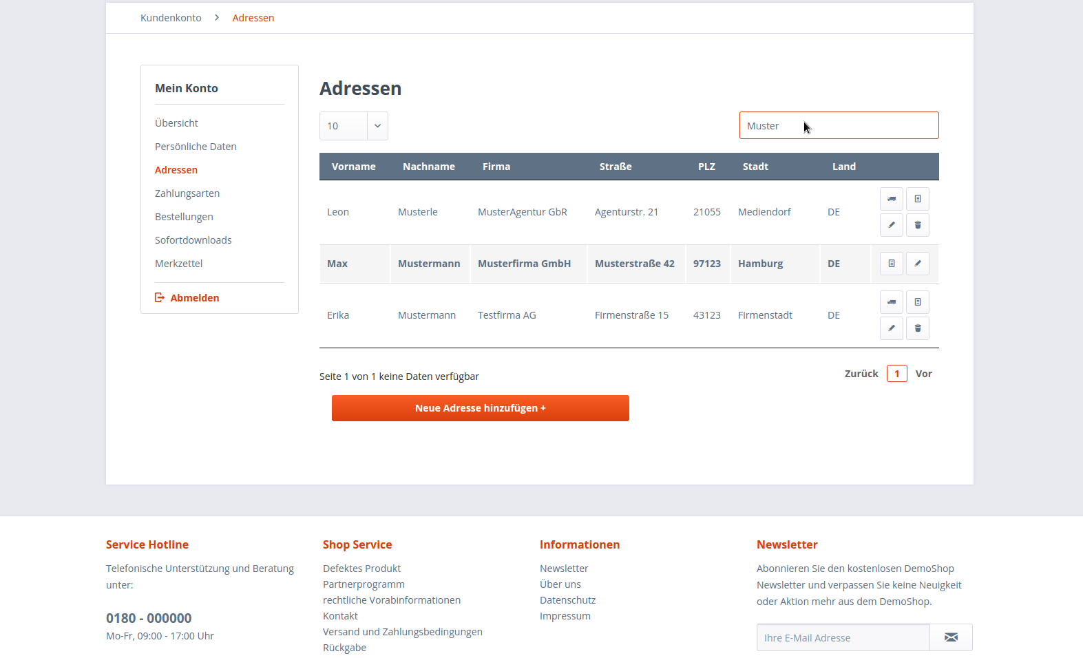Click the address search field containing Muster
This screenshot has width=1083, height=658.
click(839, 125)
